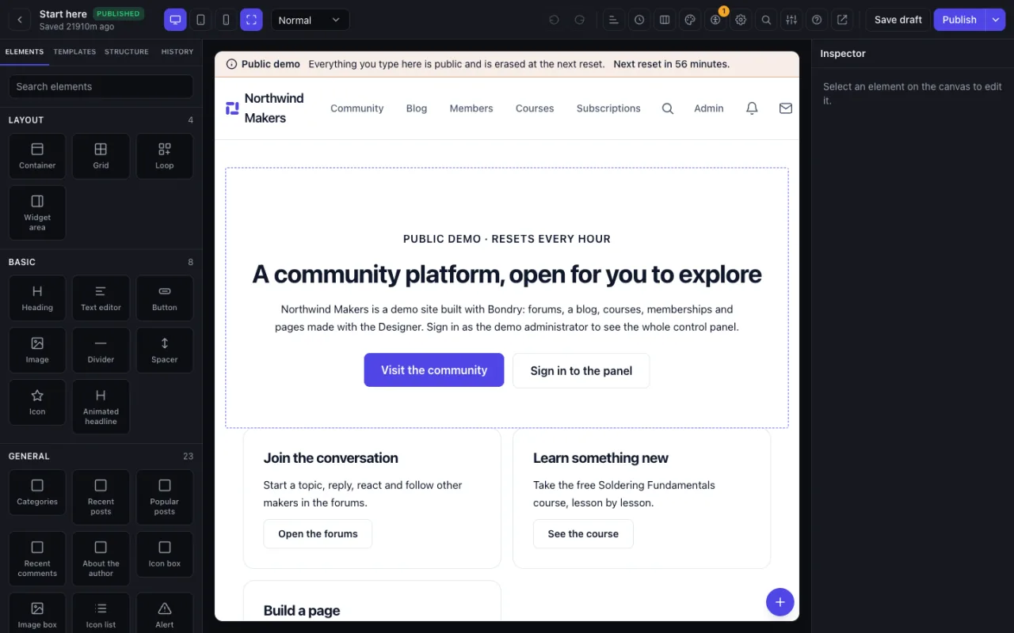Open the help question mark icon
This screenshot has width=1014, height=633.
817,20
